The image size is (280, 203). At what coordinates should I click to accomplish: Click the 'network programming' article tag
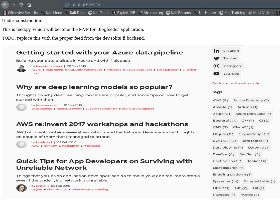pyautogui.click(x=90, y=189)
